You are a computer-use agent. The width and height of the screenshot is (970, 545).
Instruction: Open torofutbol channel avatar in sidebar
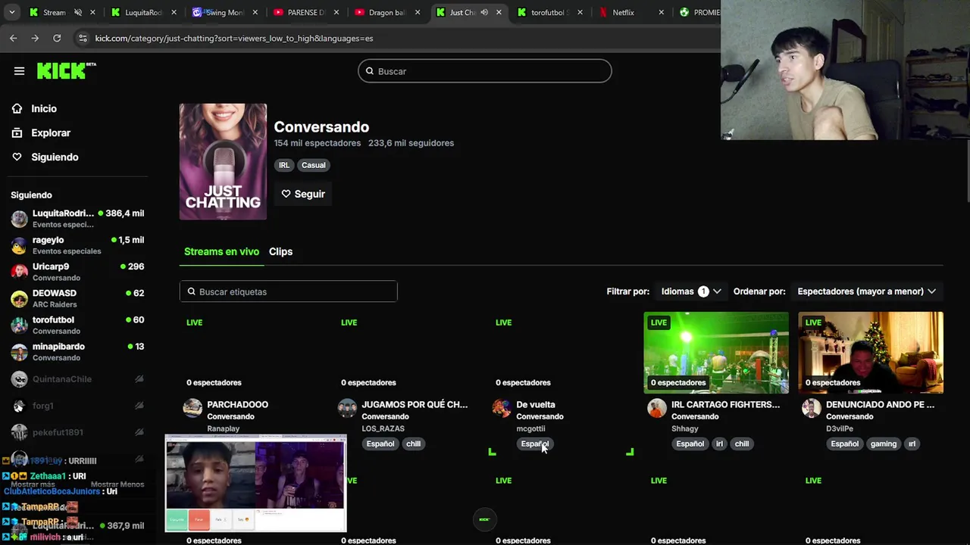[x=19, y=325]
